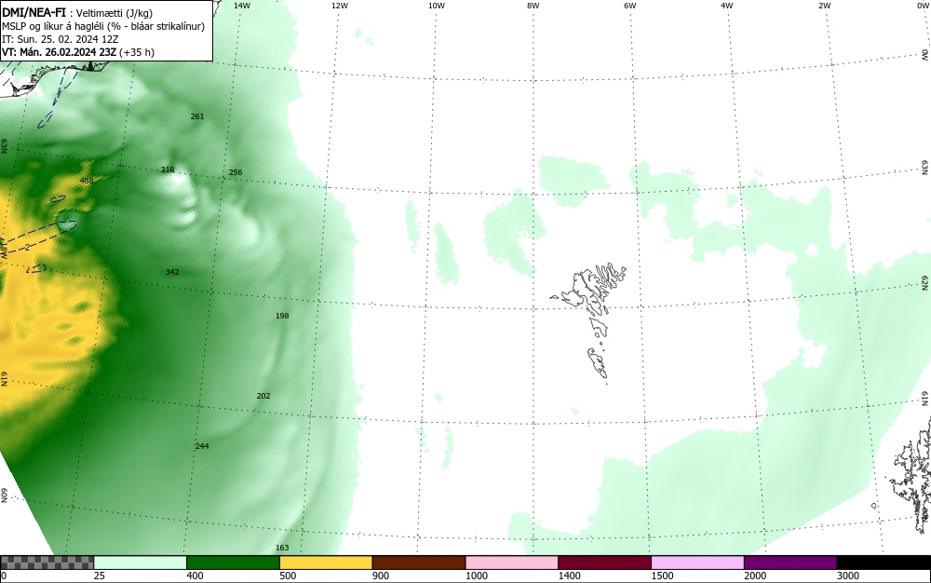
Task: Click the legend scale number 3000
Action: pyautogui.click(x=848, y=576)
